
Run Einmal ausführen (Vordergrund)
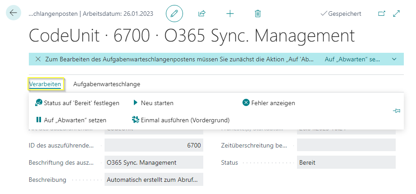click(x=181, y=120)
